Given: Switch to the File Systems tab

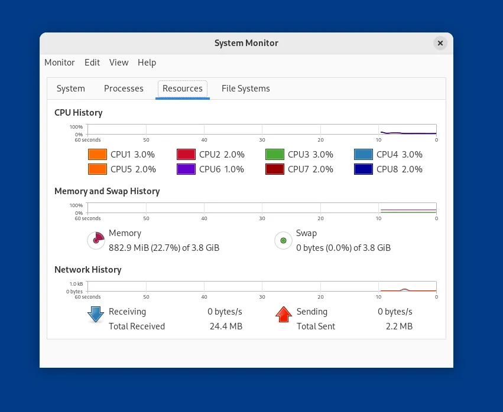Looking at the screenshot, I should coord(245,89).
